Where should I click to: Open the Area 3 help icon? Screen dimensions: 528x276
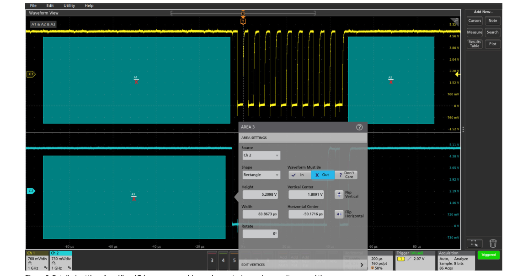click(359, 127)
